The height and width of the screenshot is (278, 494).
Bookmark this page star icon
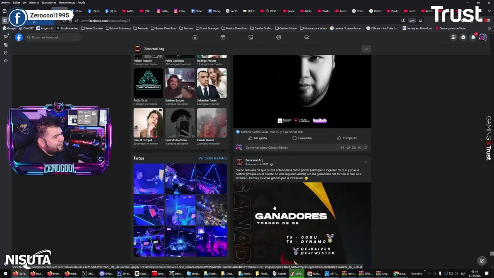tap(421, 20)
